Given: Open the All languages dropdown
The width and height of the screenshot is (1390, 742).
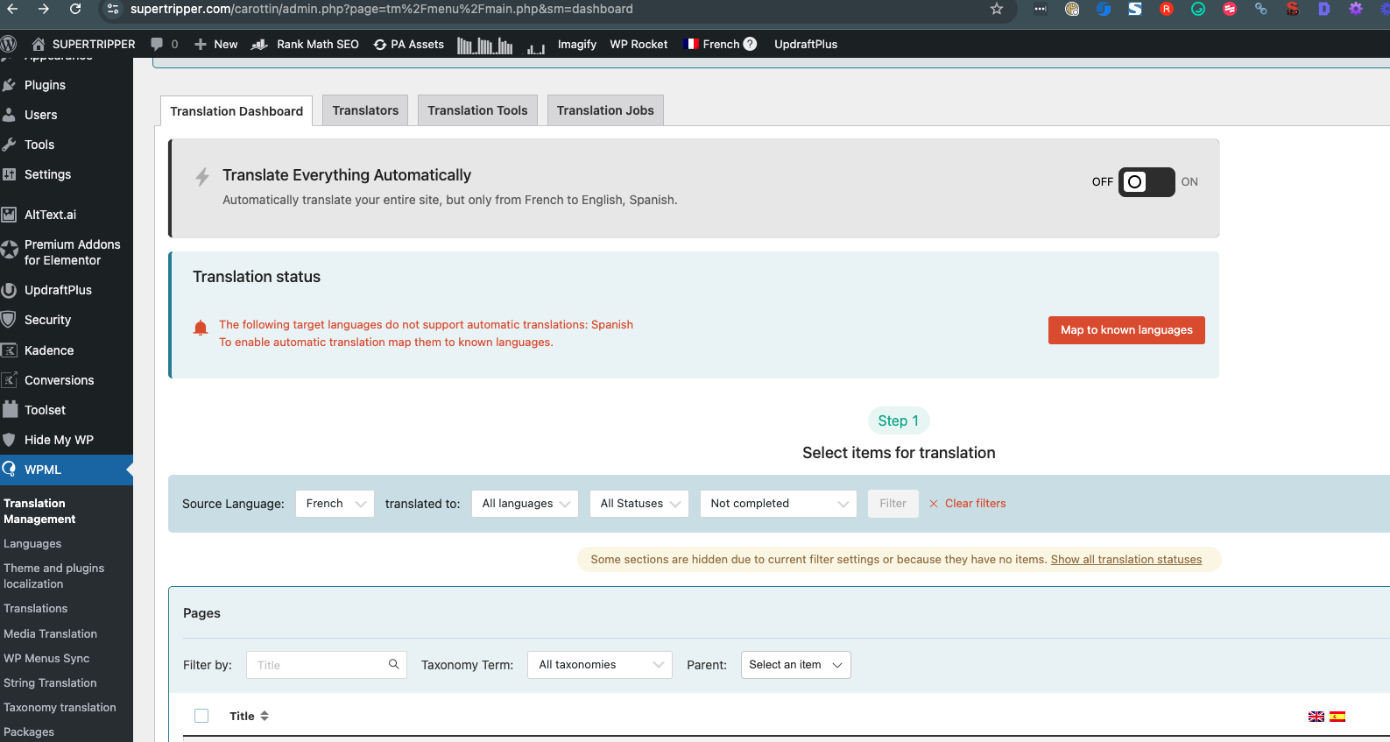Looking at the screenshot, I should [x=525, y=504].
